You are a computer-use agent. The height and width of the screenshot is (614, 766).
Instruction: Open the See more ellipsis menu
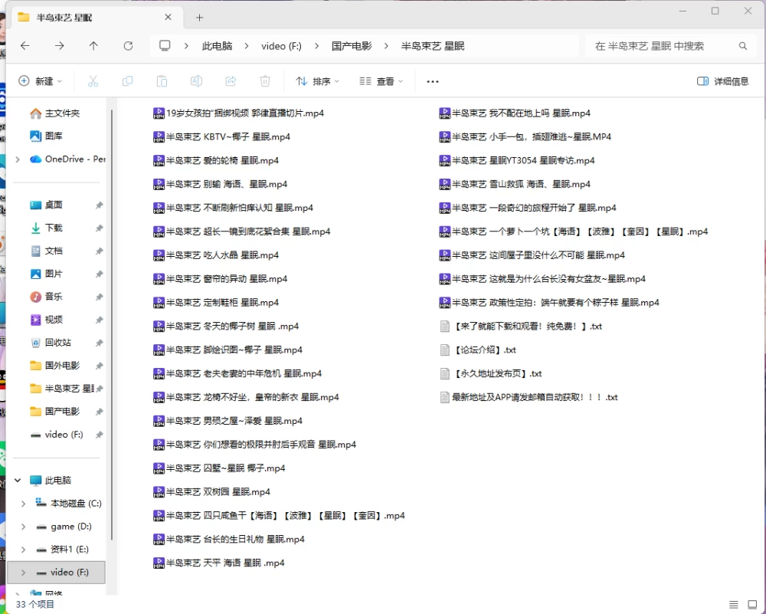pyautogui.click(x=432, y=82)
